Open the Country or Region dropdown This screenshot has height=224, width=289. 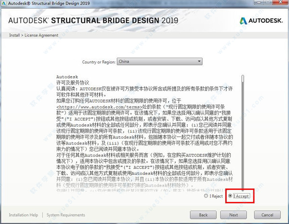pyautogui.click(x=159, y=62)
